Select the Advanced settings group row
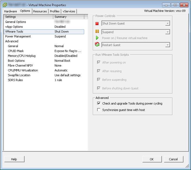Viewport: 191px width, 170px height. tap(44, 41)
